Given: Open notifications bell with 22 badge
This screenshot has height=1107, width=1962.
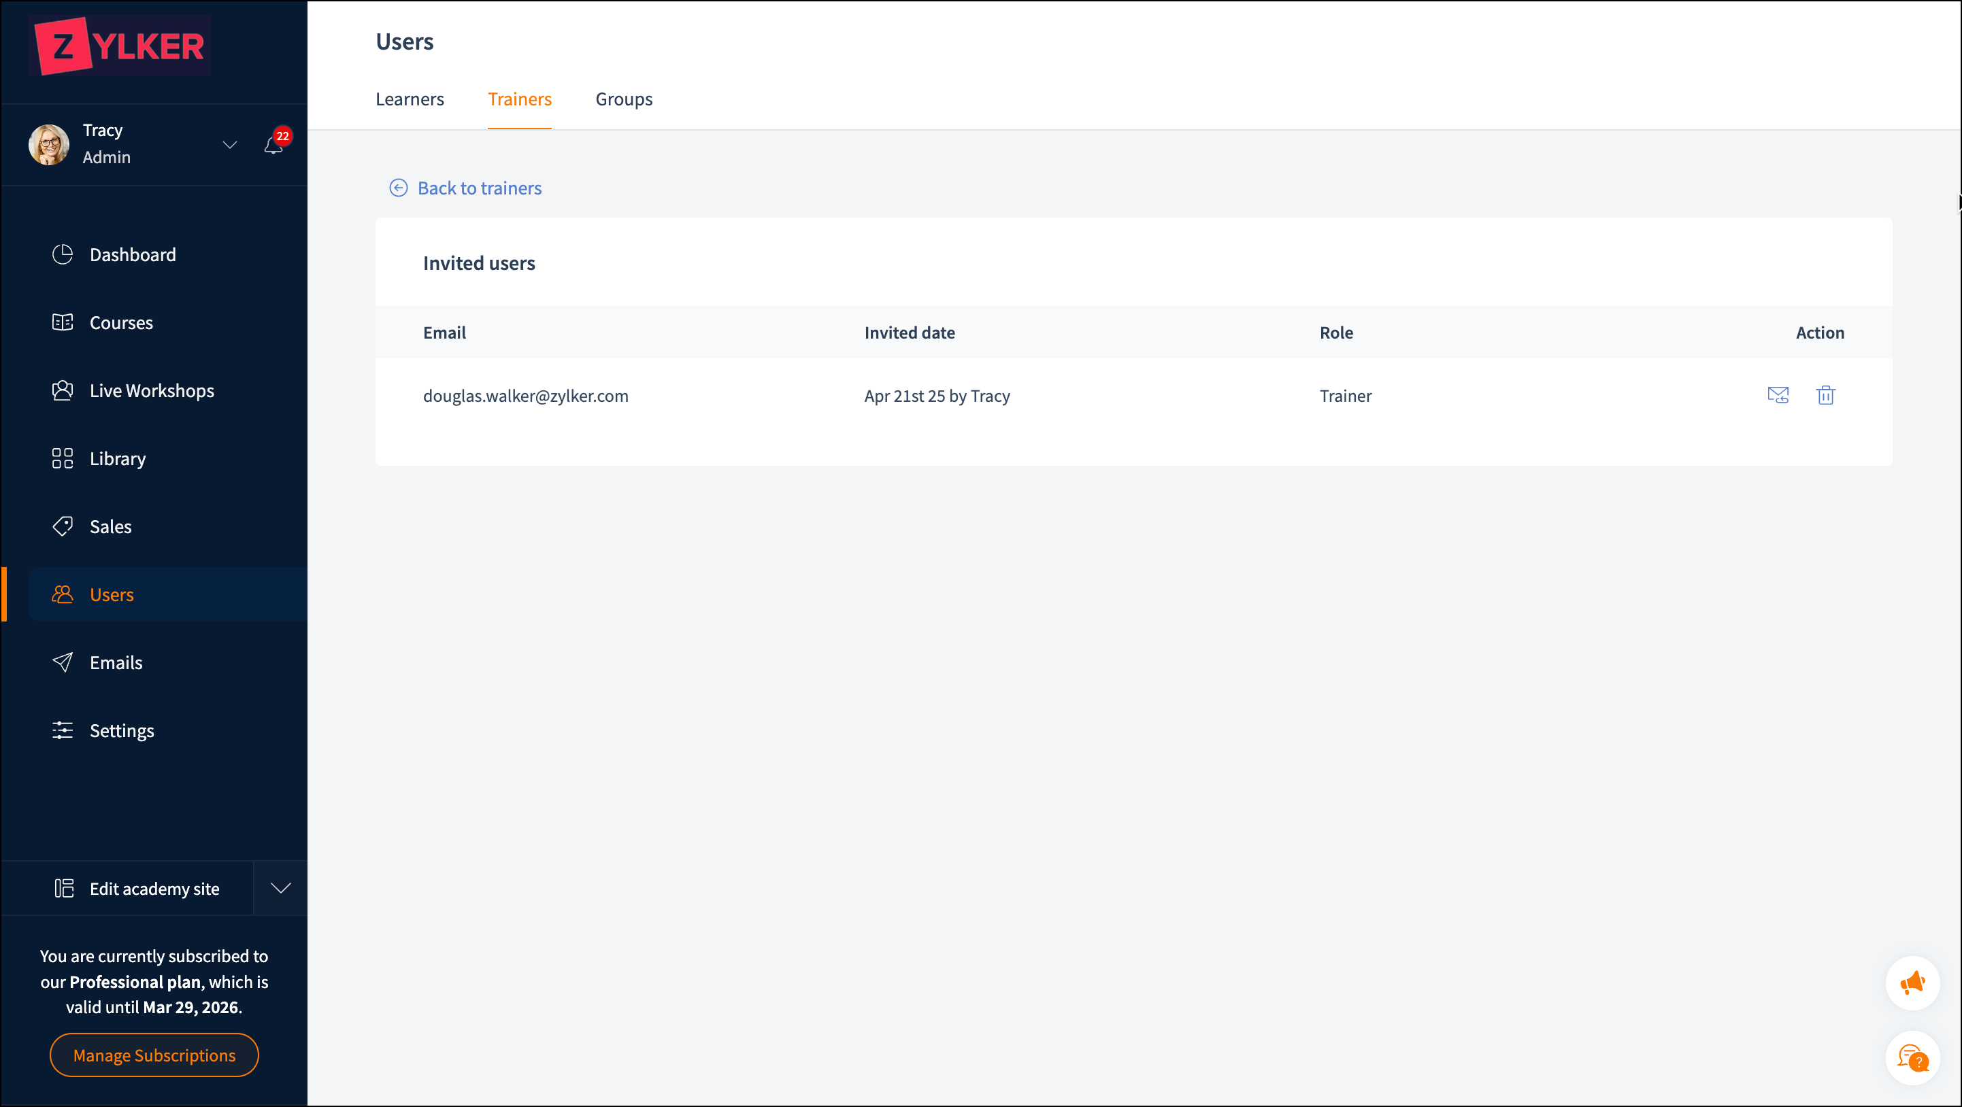Looking at the screenshot, I should 274,144.
